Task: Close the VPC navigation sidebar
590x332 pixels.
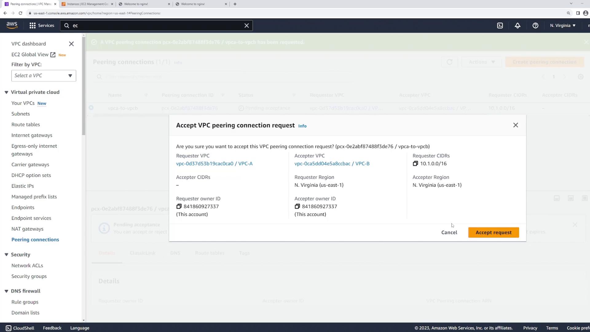Action: click(x=71, y=44)
